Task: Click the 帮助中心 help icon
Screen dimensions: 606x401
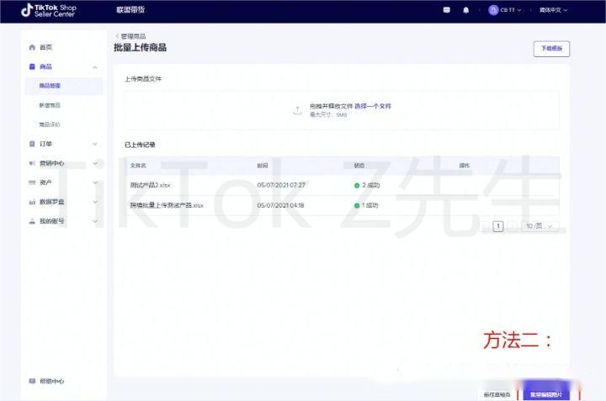Action: [32, 381]
